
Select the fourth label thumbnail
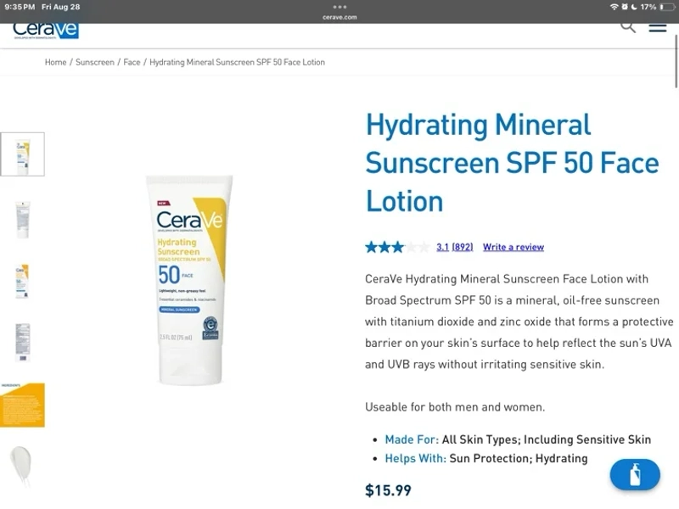(x=23, y=343)
